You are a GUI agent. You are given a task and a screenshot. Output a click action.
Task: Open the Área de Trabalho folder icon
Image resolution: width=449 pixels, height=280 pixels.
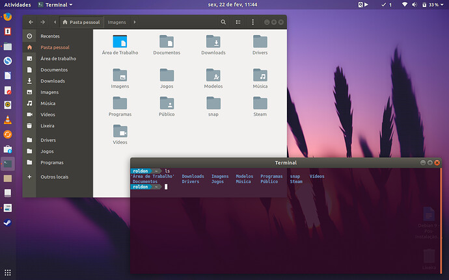pos(120,42)
